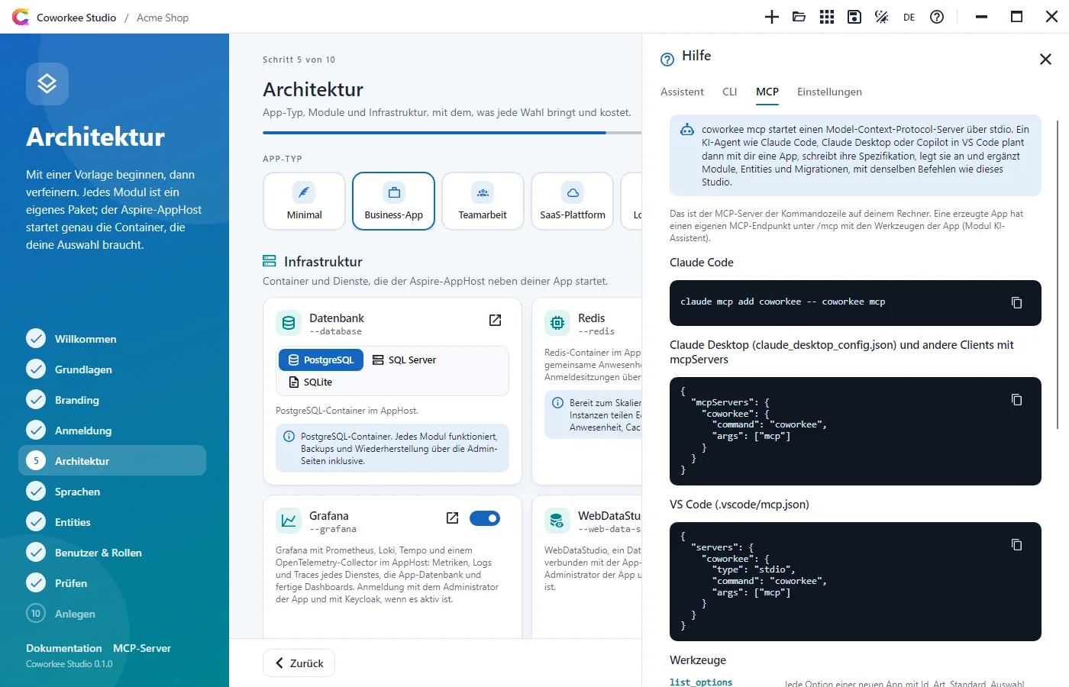The height and width of the screenshot is (687, 1069).
Task: Jump to the Willkommen step
Action: click(112, 339)
